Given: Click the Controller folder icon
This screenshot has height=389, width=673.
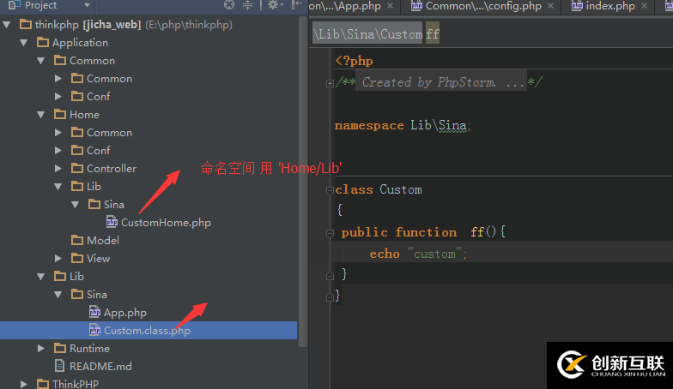Looking at the screenshot, I should click(x=77, y=168).
